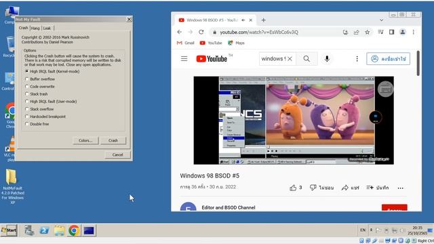This screenshot has height=244, width=434.
Task: Click the YouTube logo
Action: (212, 59)
